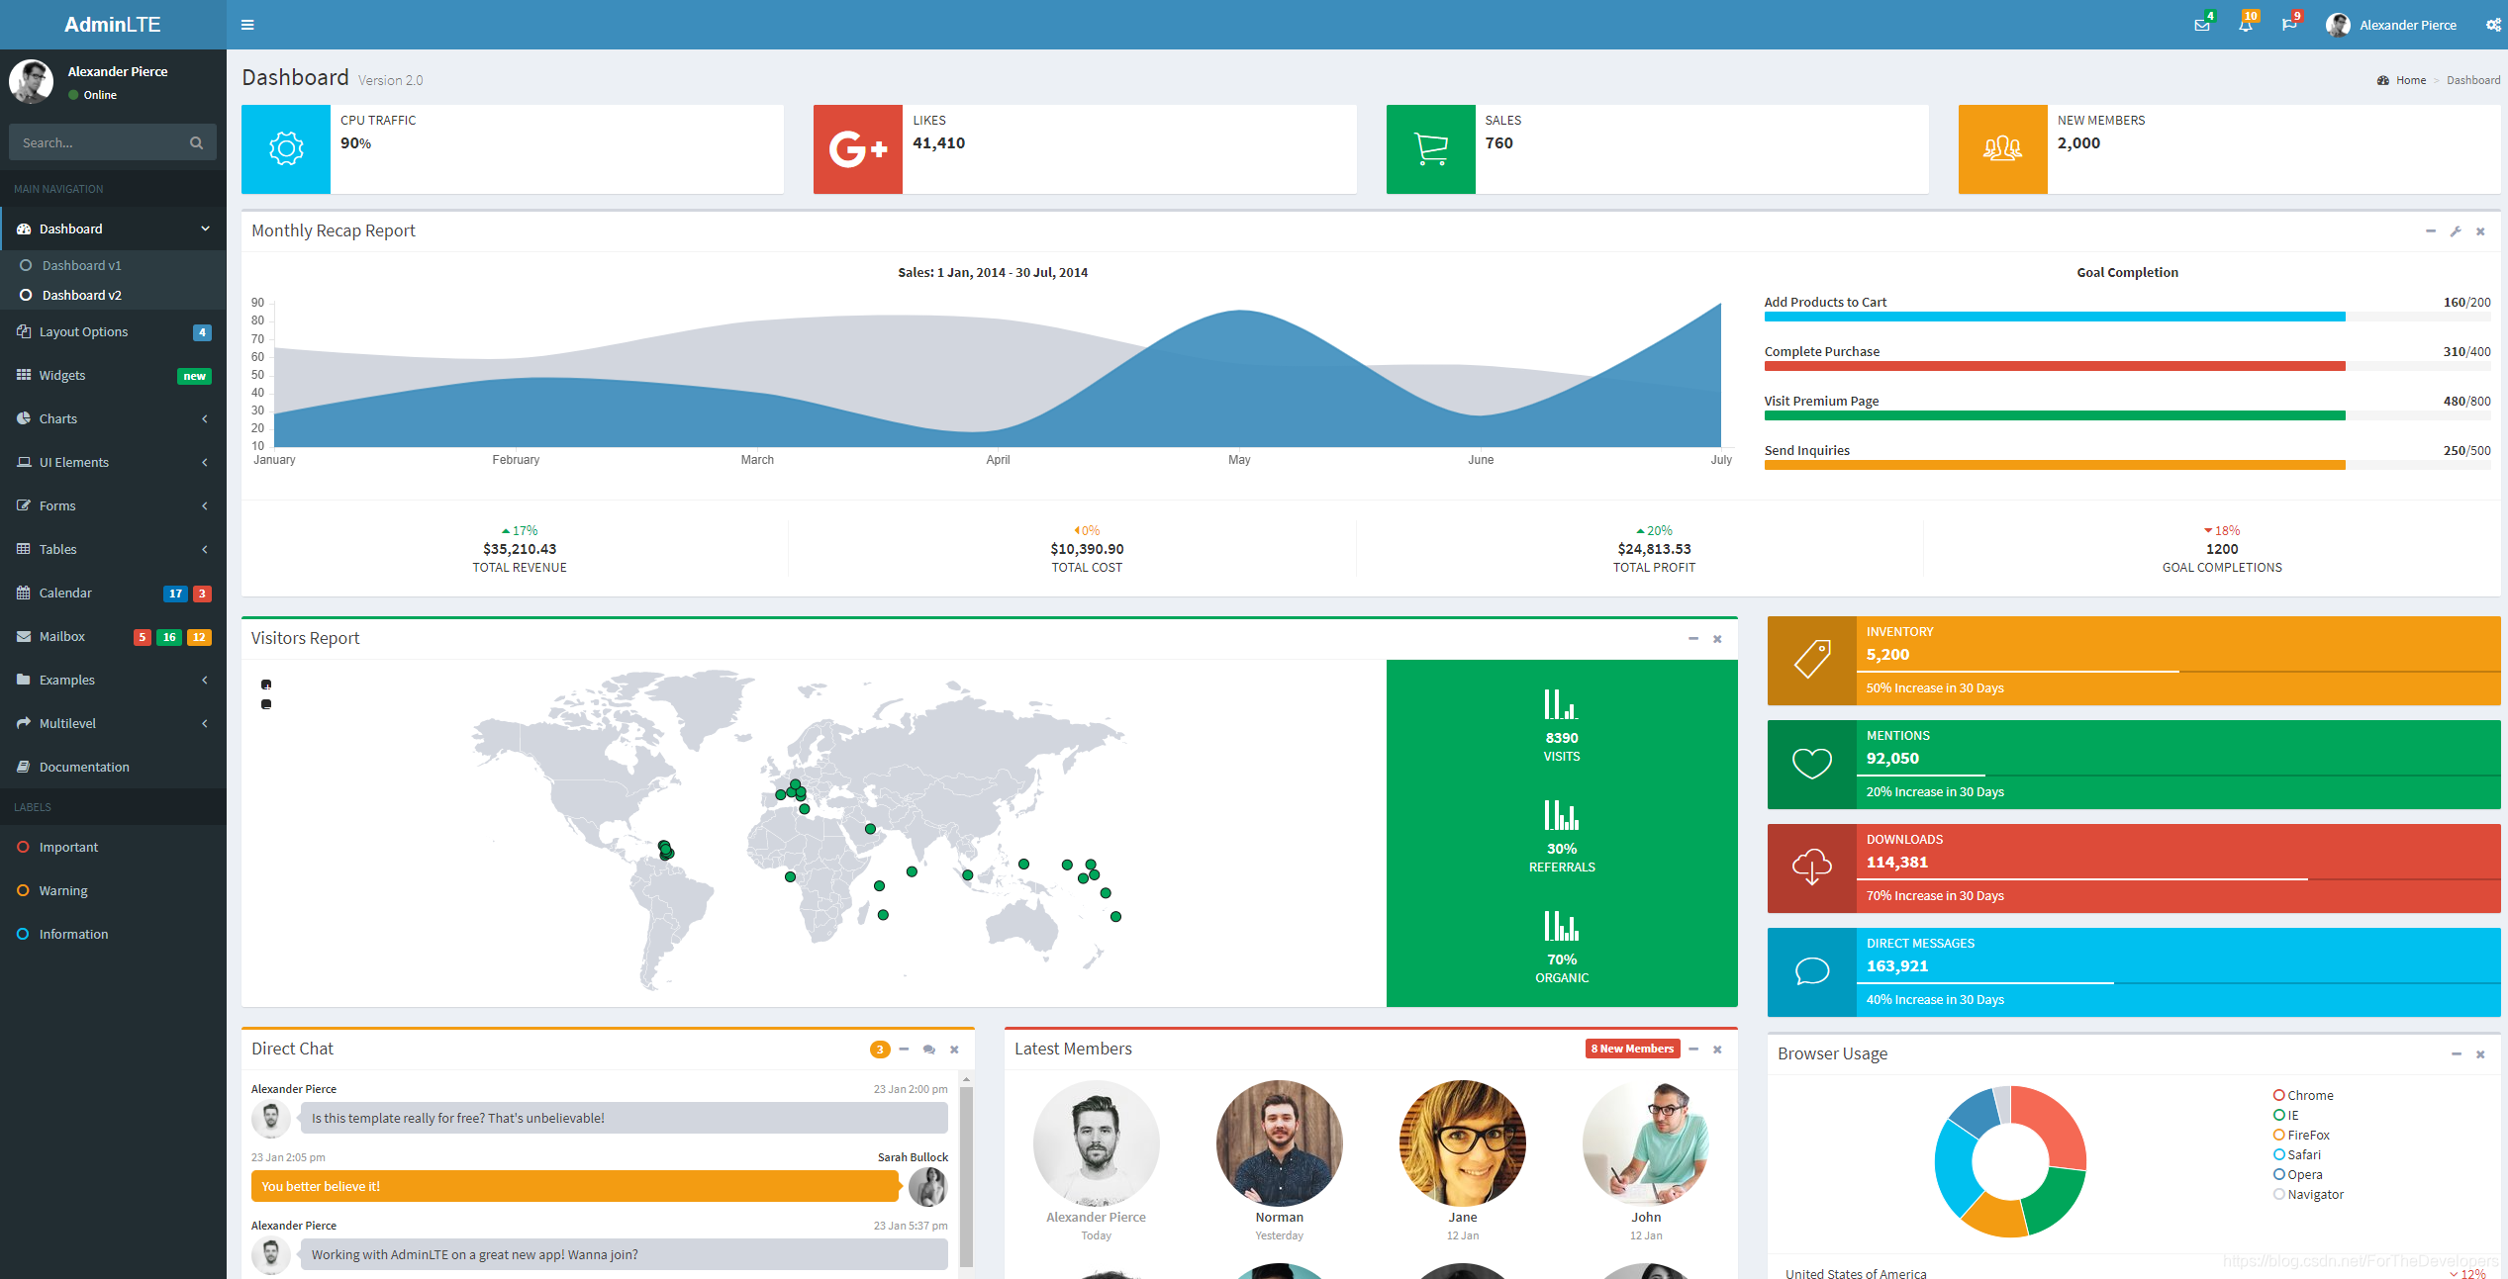Image resolution: width=2508 pixels, height=1279 pixels.
Task: Click the 8 New Members badge
Action: (x=1631, y=1049)
